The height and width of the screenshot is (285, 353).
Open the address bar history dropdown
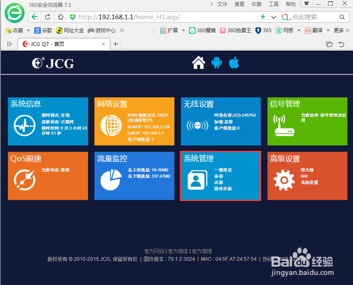273,17
